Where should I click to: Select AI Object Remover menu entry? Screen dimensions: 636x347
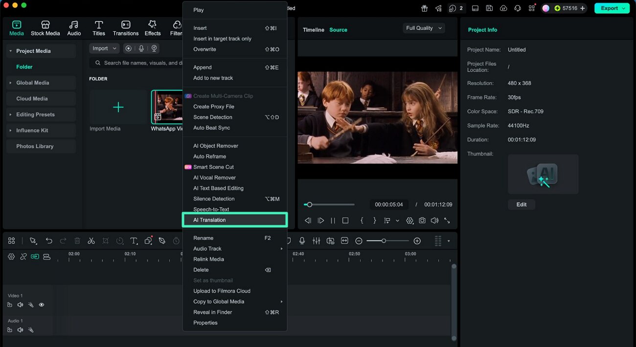(235, 146)
